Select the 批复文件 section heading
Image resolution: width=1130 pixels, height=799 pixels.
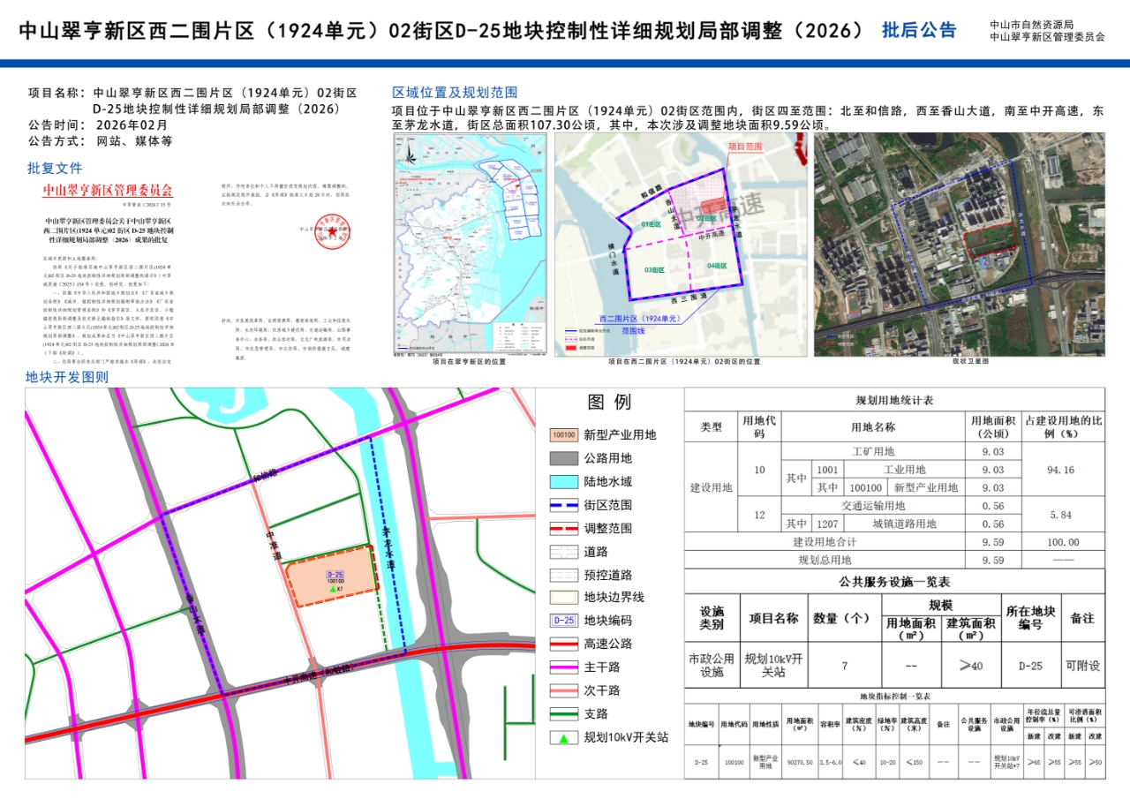click(x=55, y=168)
